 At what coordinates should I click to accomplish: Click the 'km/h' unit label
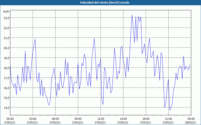coord(6,12)
